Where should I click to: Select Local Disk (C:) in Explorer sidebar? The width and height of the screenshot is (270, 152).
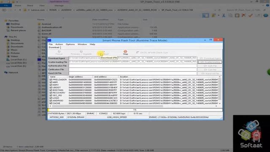click(19, 60)
